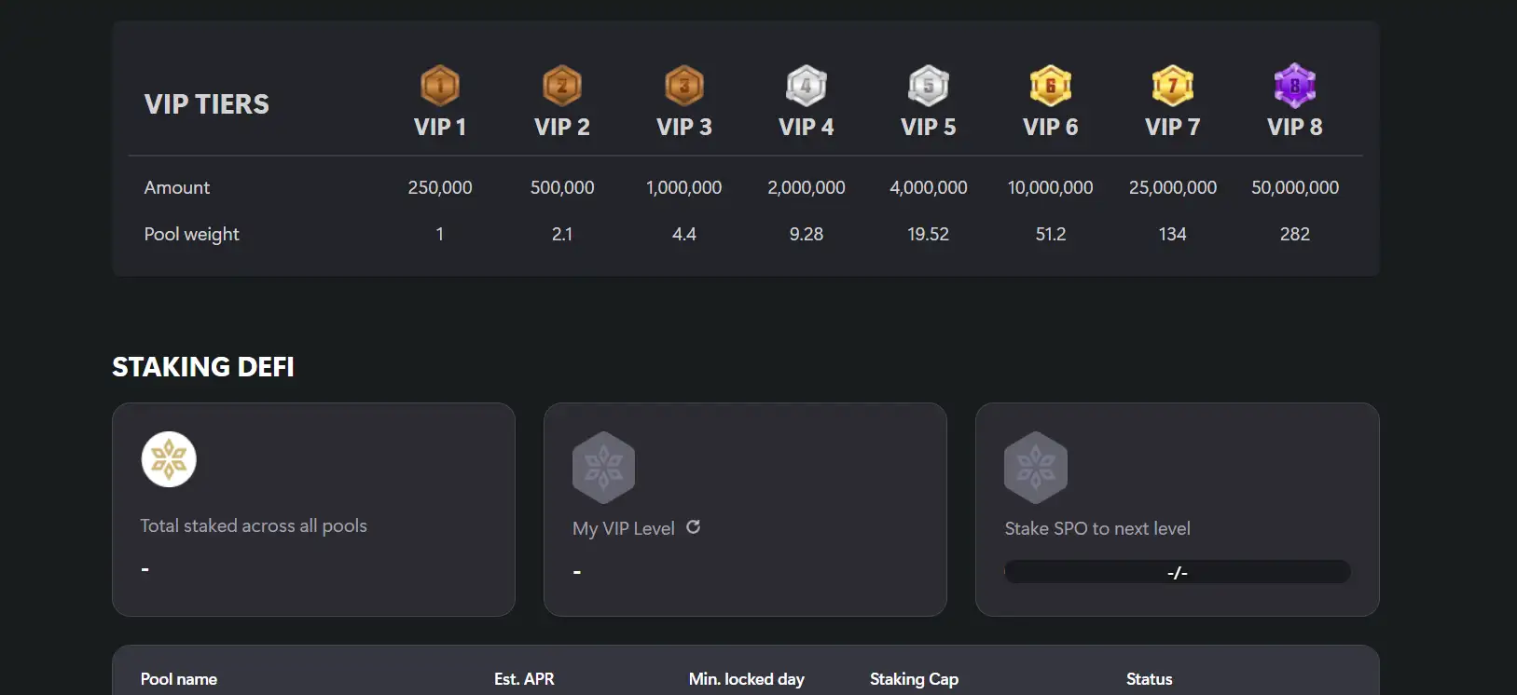Click the hexagon above Stake SPO to next level

click(1035, 467)
